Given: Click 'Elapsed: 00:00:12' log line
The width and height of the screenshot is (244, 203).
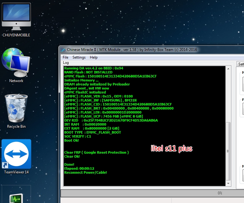Looking at the screenshot, I should 79,168.
